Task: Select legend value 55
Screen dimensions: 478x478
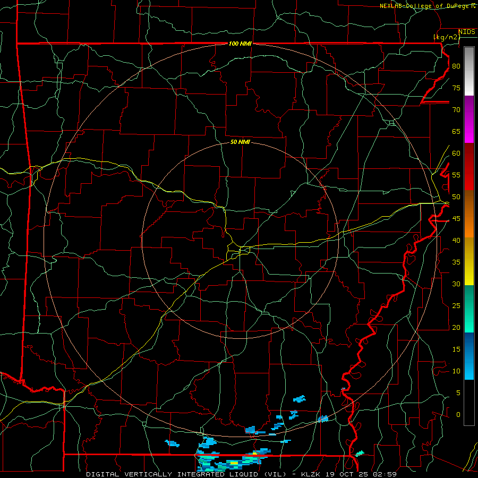Action: coord(456,175)
